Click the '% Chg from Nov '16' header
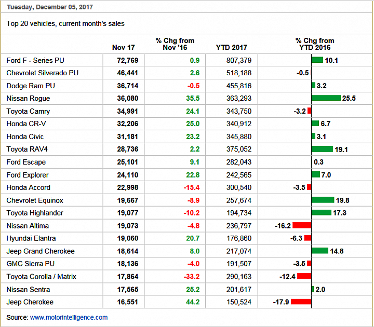 pyautogui.click(x=175, y=44)
